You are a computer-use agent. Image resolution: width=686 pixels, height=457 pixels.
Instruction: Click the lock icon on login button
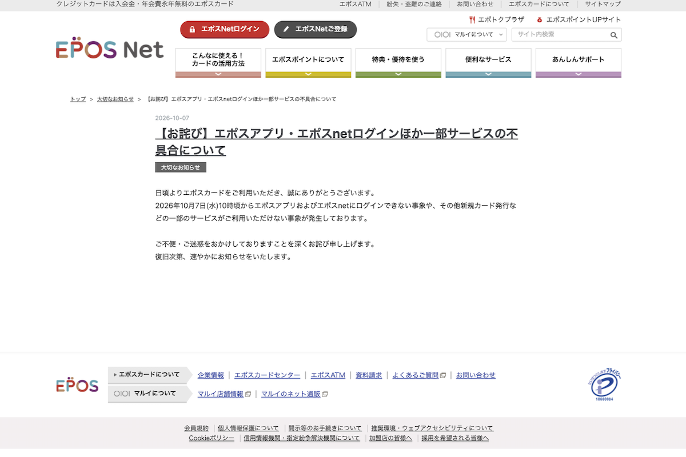point(192,29)
